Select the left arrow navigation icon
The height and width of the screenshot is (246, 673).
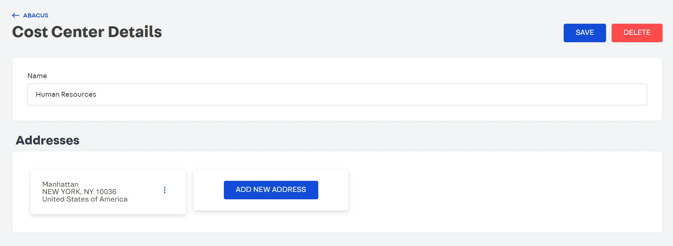pos(16,15)
